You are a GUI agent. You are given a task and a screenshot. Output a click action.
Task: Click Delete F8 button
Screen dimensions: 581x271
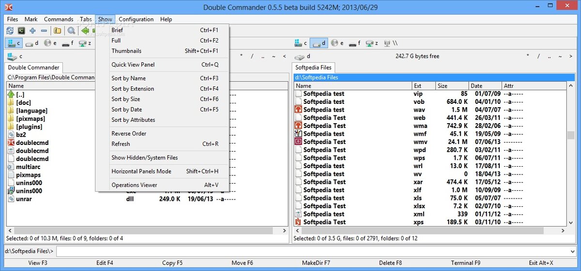tap(390, 263)
